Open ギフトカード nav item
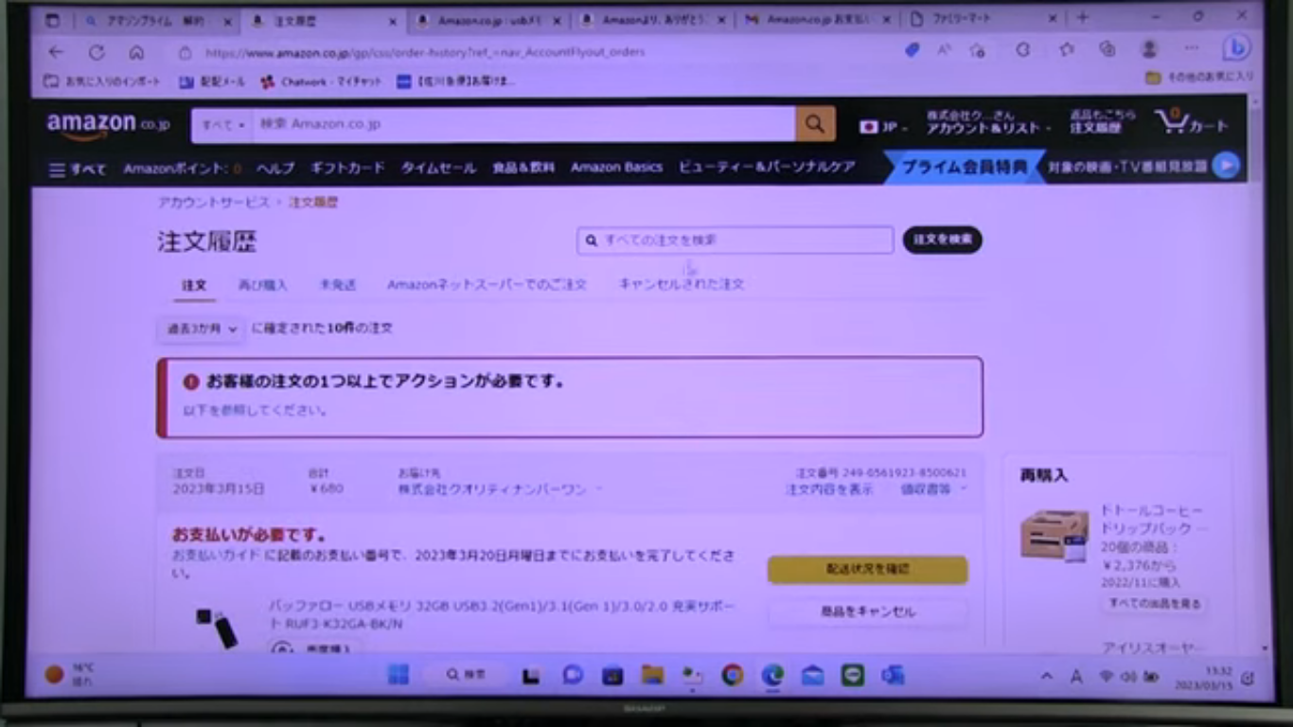Image resolution: width=1293 pixels, height=727 pixels. pyautogui.click(x=347, y=168)
